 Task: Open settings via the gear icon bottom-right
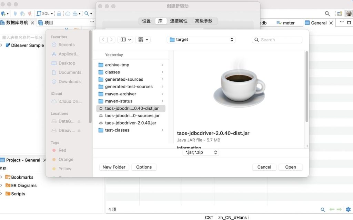pos(348,209)
